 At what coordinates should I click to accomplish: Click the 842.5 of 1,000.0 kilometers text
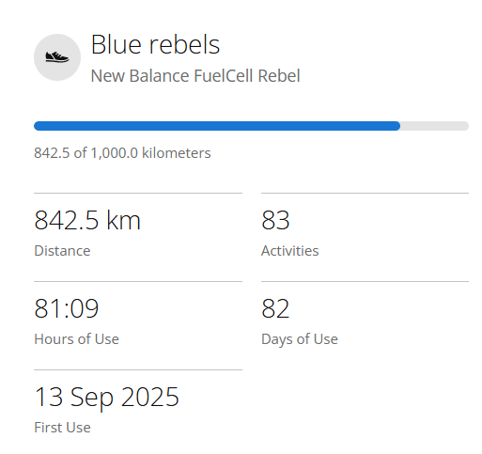click(122, 153)
